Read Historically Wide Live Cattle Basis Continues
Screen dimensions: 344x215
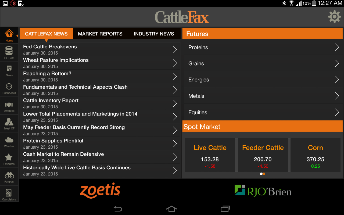[100, 170]
